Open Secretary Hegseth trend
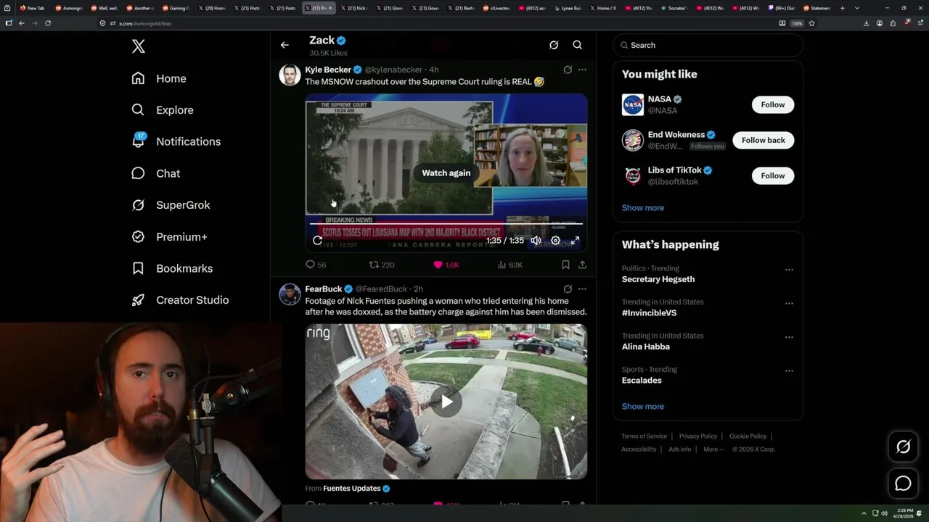Viewport: 929px width, 522px height. pyautogui.click(x=658, y=279)
